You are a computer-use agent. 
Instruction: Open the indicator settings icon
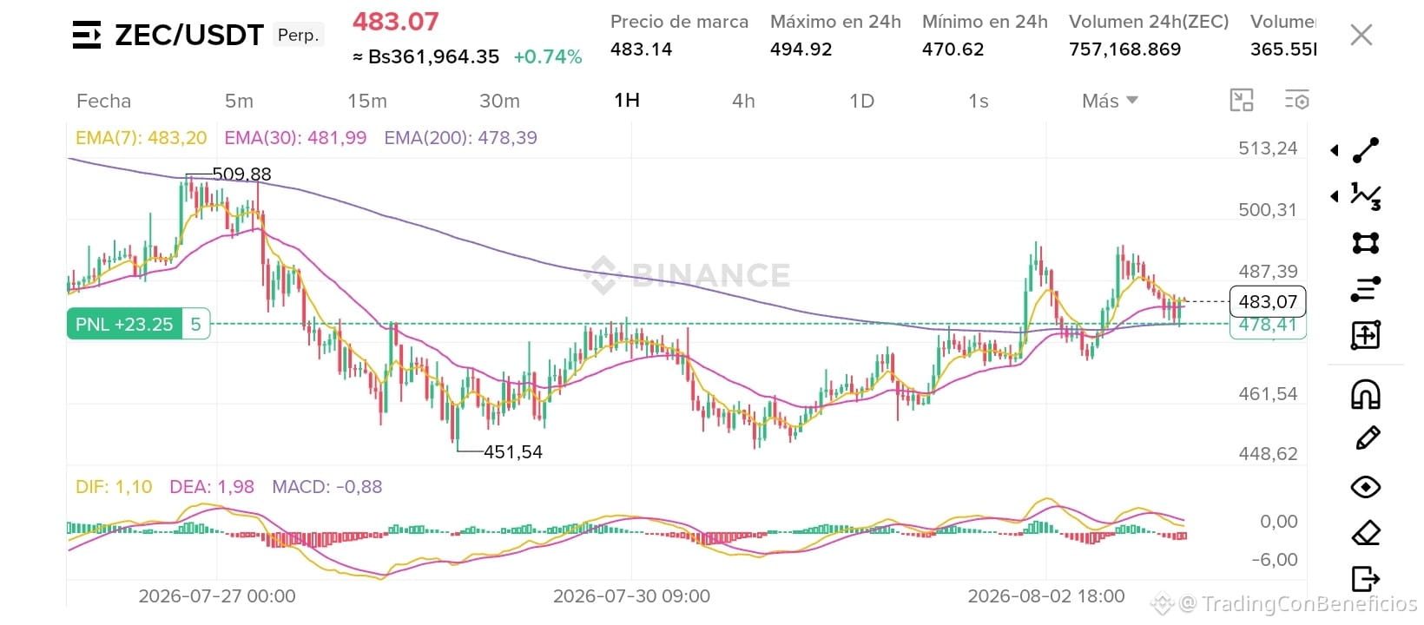(x=1296, y=101)
